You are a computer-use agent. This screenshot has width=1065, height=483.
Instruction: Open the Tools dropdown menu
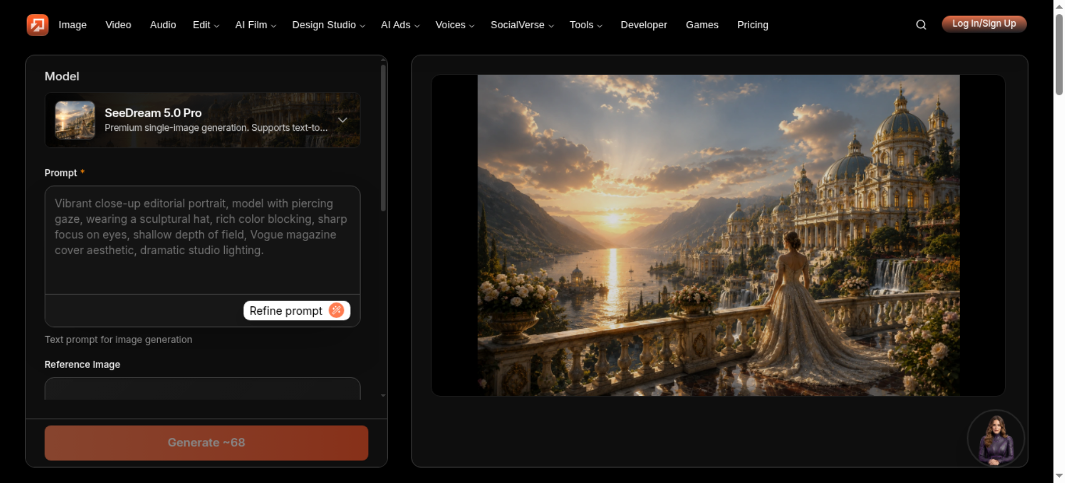tap(585, 25)
